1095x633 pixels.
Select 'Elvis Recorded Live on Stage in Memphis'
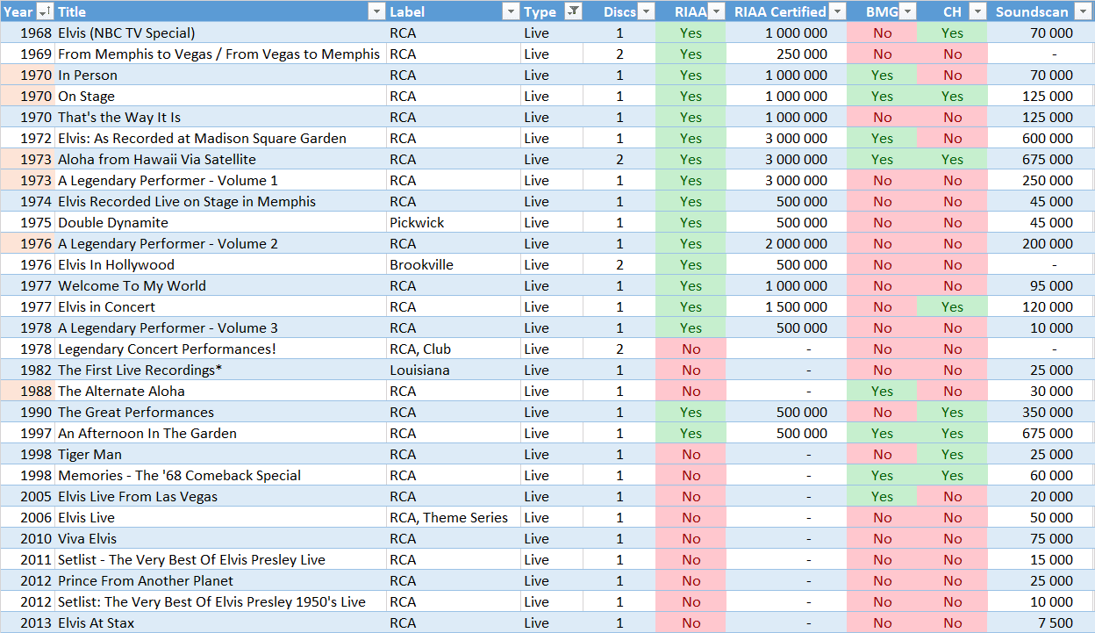coord(220,201)
